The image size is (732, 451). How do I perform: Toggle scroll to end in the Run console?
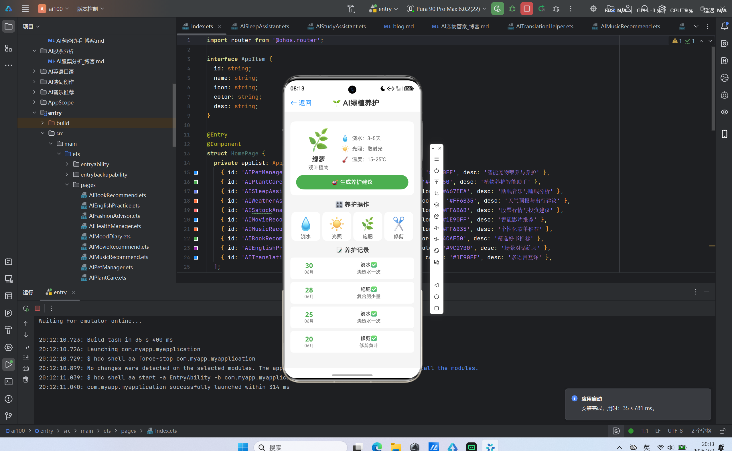(x=26, y=357)
